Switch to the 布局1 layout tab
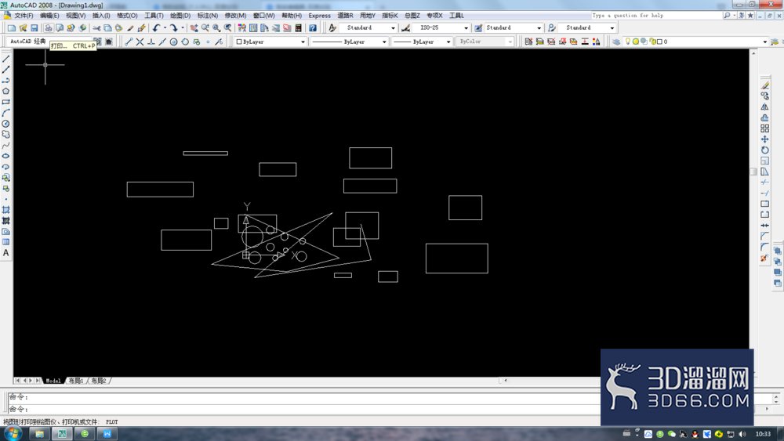 click(x=76, y=381)
